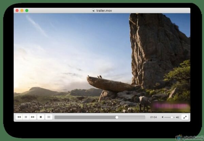Zoom the window with the green button

27,11
